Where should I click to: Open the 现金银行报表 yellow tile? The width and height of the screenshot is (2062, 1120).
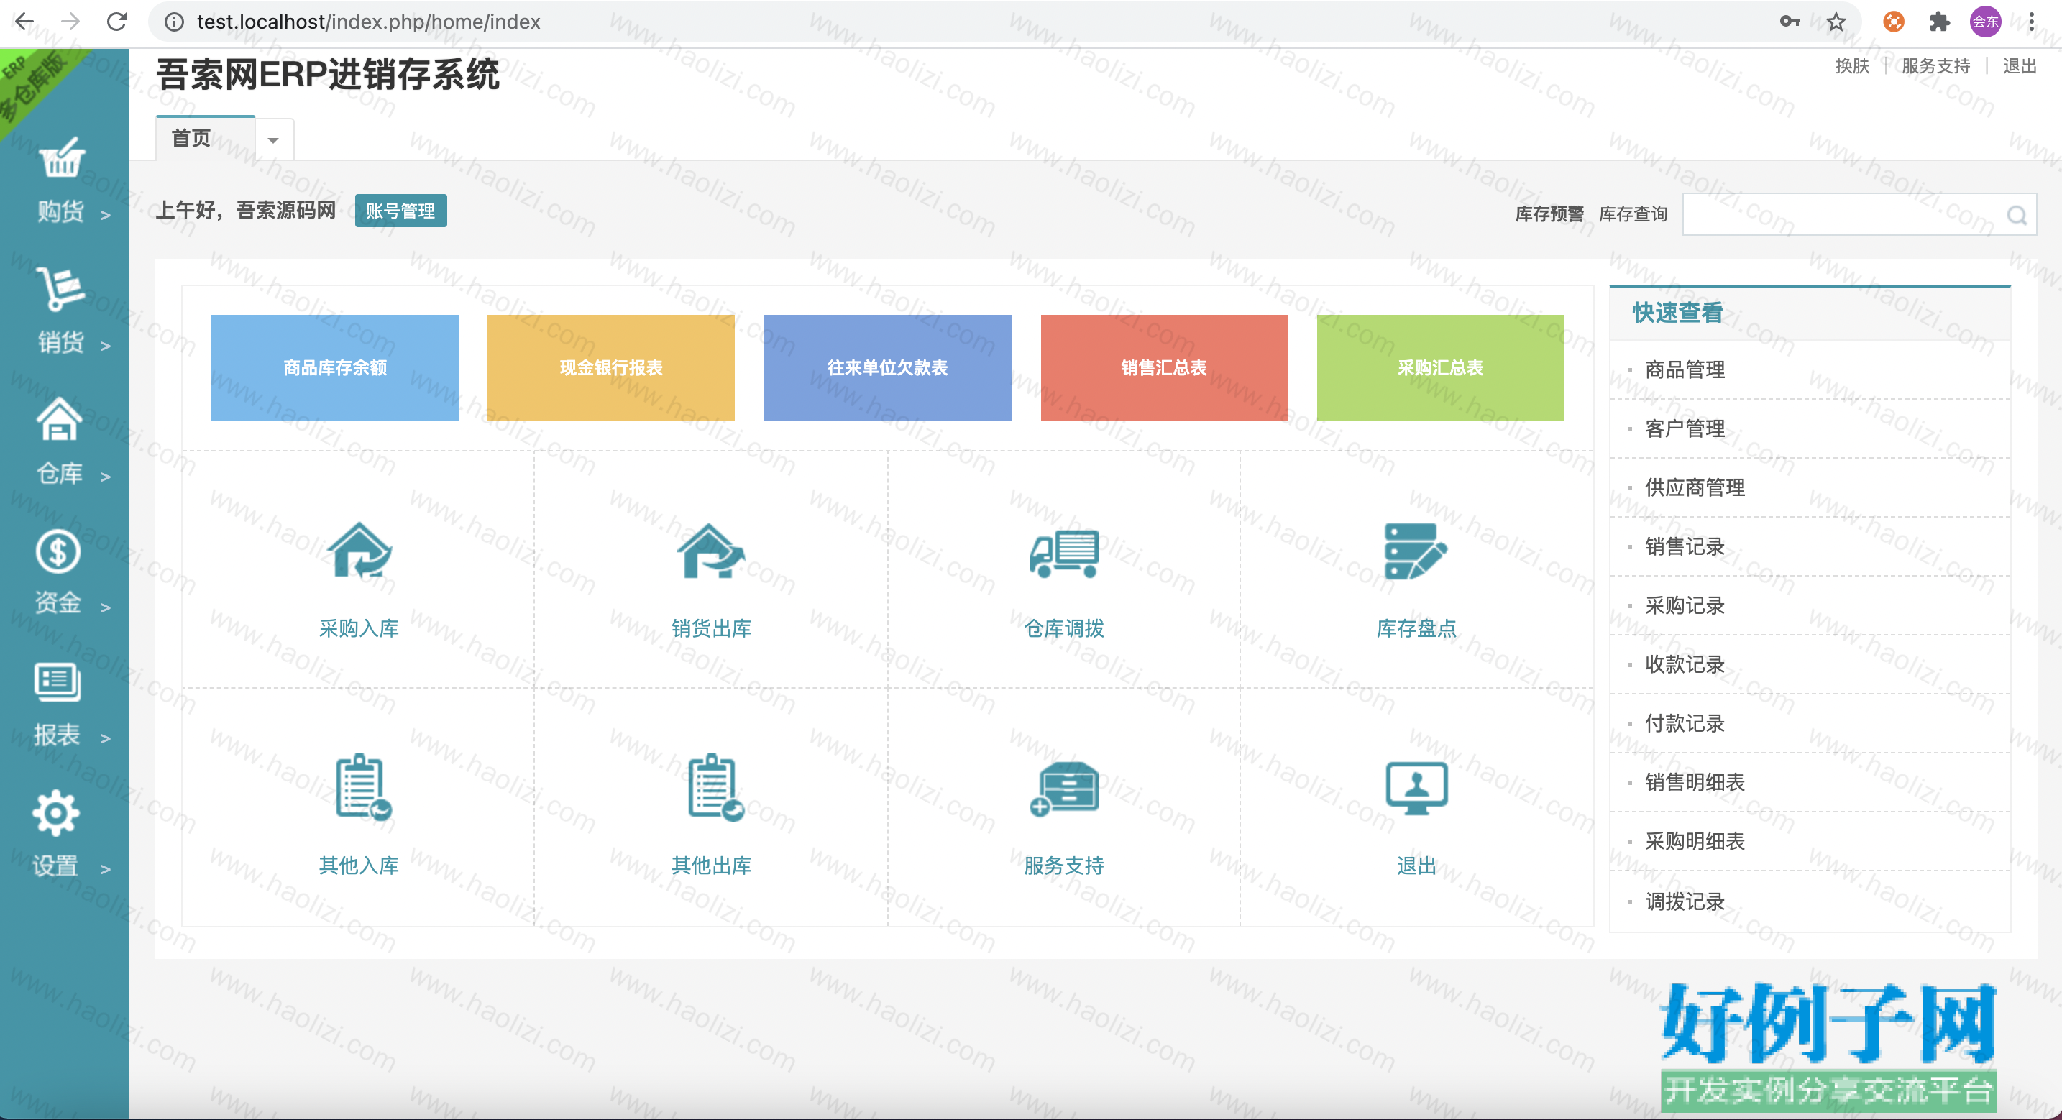(x=610, y=367)
